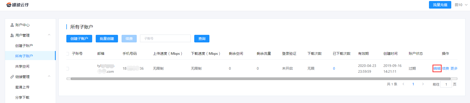Screen dimensions: 470x103
Task: Click the 创建时间 column header
Action: (390, 54)
